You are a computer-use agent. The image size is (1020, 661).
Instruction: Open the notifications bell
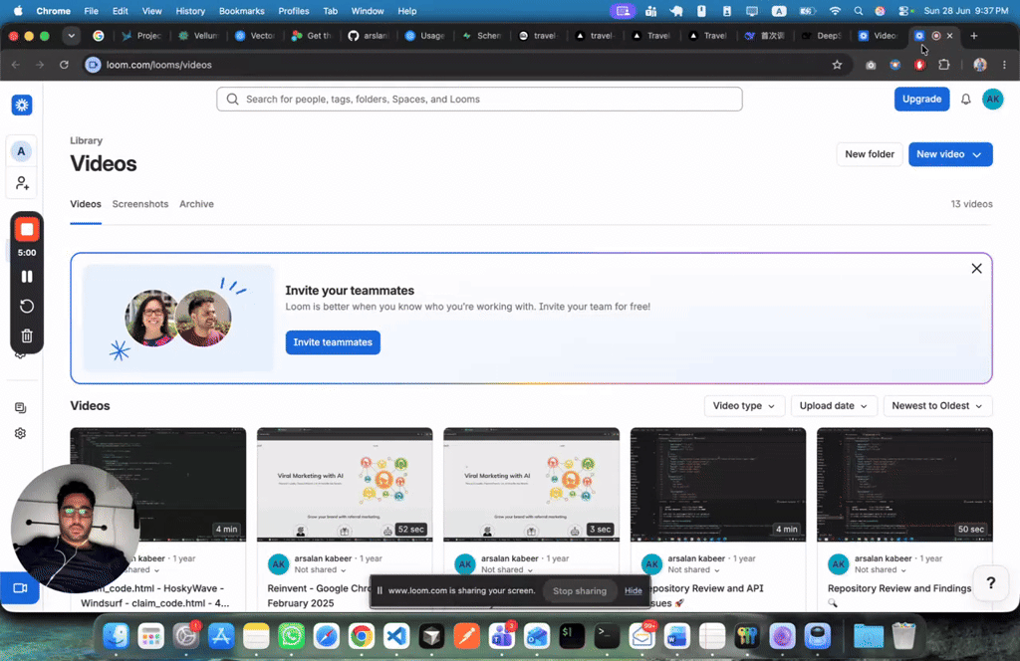pyautogui.click(x=966, y=100)
